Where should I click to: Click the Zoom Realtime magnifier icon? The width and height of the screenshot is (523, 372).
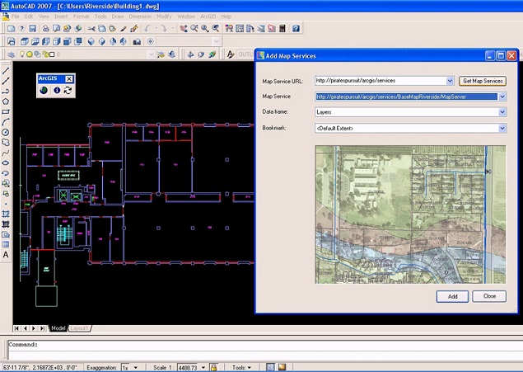coord(194,29)
